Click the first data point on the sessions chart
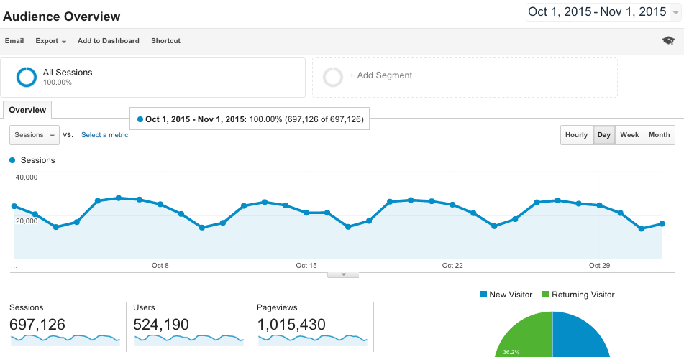The height and width of the screenshot is (357, 684). 14,206
